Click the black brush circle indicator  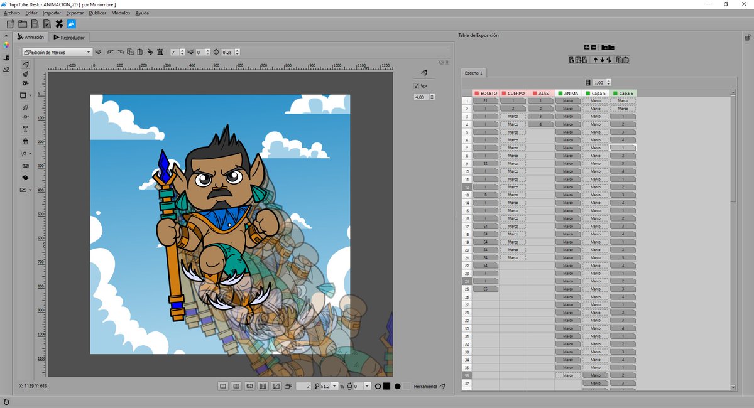click(x=397, y=386)
